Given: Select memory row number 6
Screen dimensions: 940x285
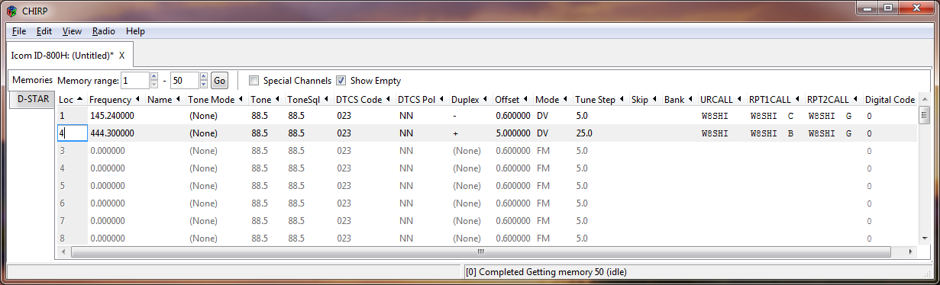Looking at the screenshot, I should click(x=73, y=203).
